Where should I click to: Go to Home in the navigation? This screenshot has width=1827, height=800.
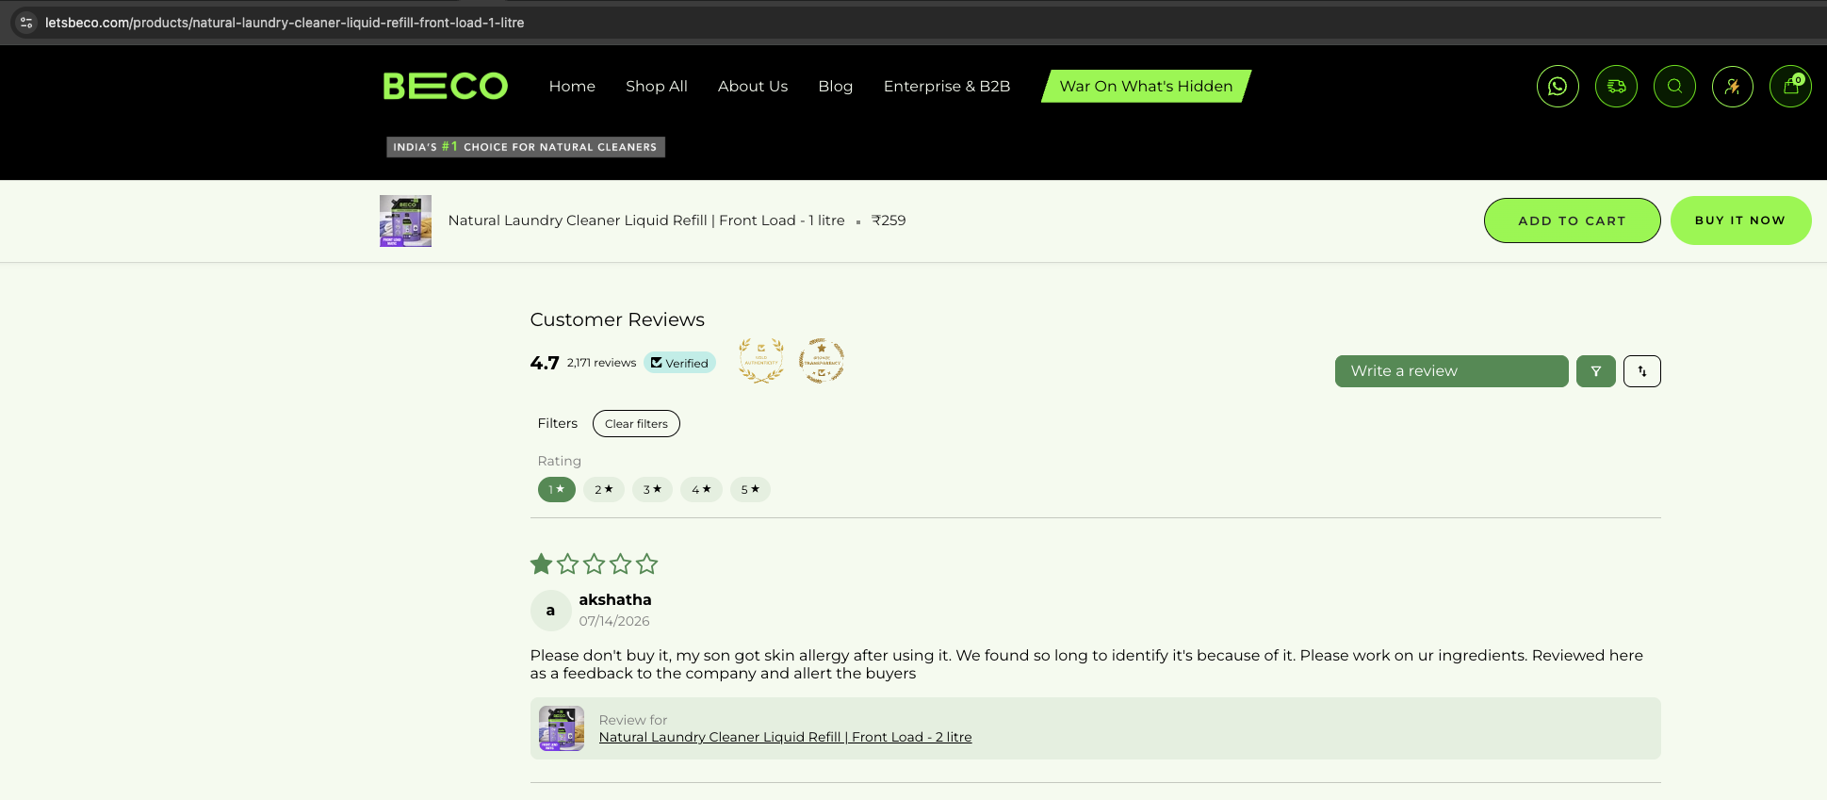572,87
